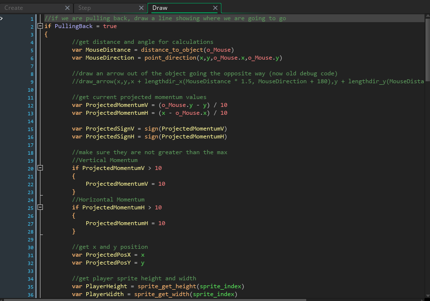Click '//make sure they are not greater' comment
This screenshot has width=430, height=301.
pos(149,152)
